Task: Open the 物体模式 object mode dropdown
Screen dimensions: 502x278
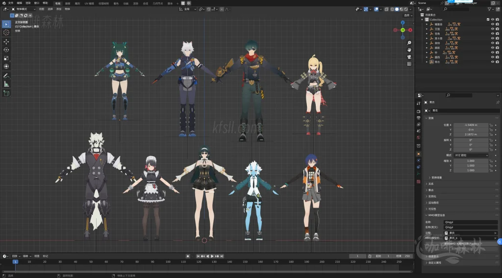Action: click(23, 9)
